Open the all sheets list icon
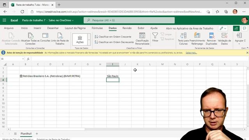The image size is (249, 140). coord(15,134)
